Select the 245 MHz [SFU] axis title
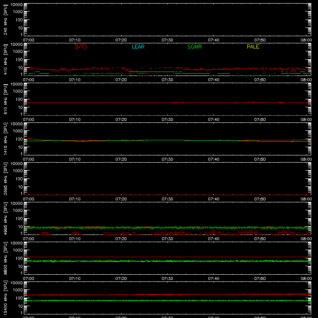The width and height of the screenshot is (318, 318). click(5, 19)
